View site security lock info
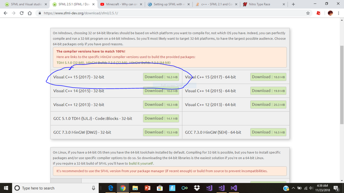 [x=40, y=13]
